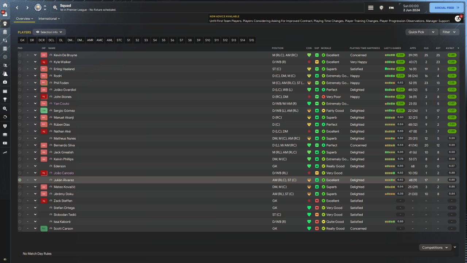Open the Social Feed button
Screen dimensions: 467x263
pos(447,8)
